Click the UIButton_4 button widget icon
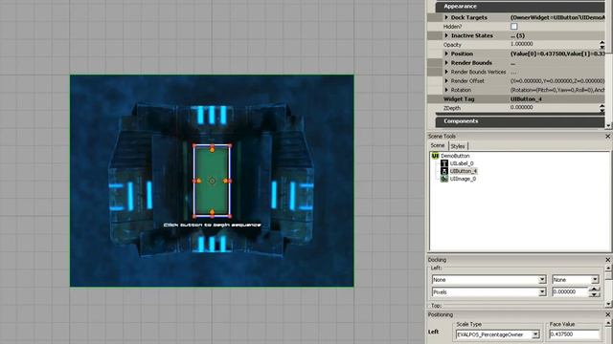Screen dimensions: 613x344 (x=444, y=171)
